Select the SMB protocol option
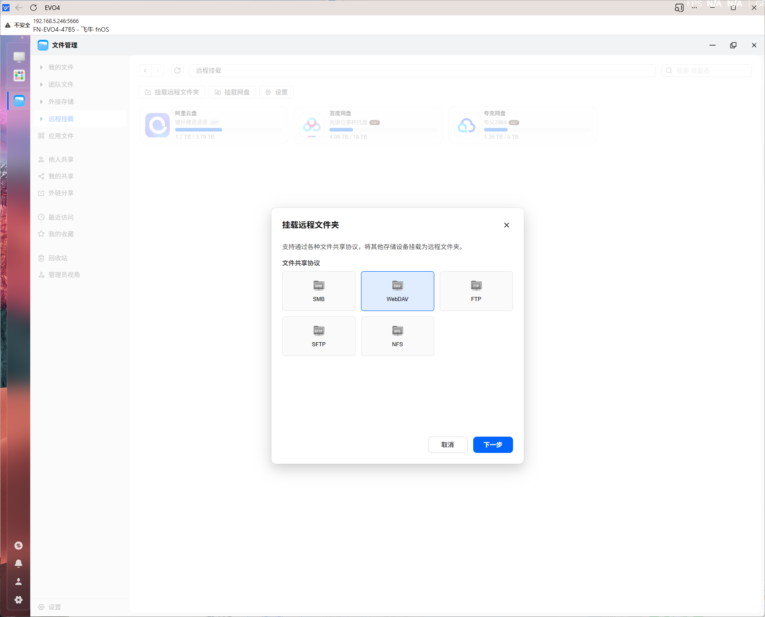The image size is (765, 617). pos(319,291)
